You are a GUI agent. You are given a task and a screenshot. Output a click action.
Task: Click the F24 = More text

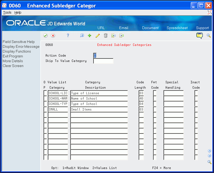click(162, 168)
